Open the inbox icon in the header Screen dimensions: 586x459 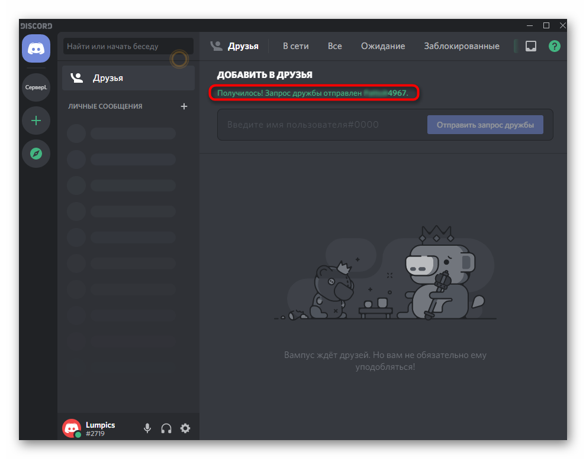531,46
